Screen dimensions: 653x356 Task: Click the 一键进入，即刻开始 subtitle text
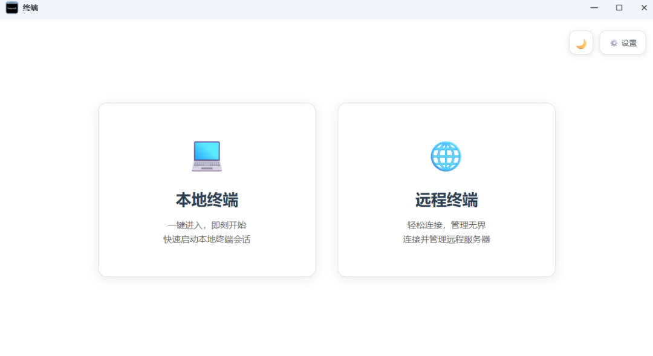click(x=207, y=224)
